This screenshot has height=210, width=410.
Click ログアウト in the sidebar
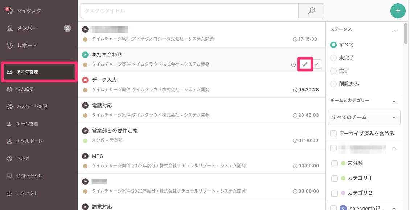click(x=27, y=193)
